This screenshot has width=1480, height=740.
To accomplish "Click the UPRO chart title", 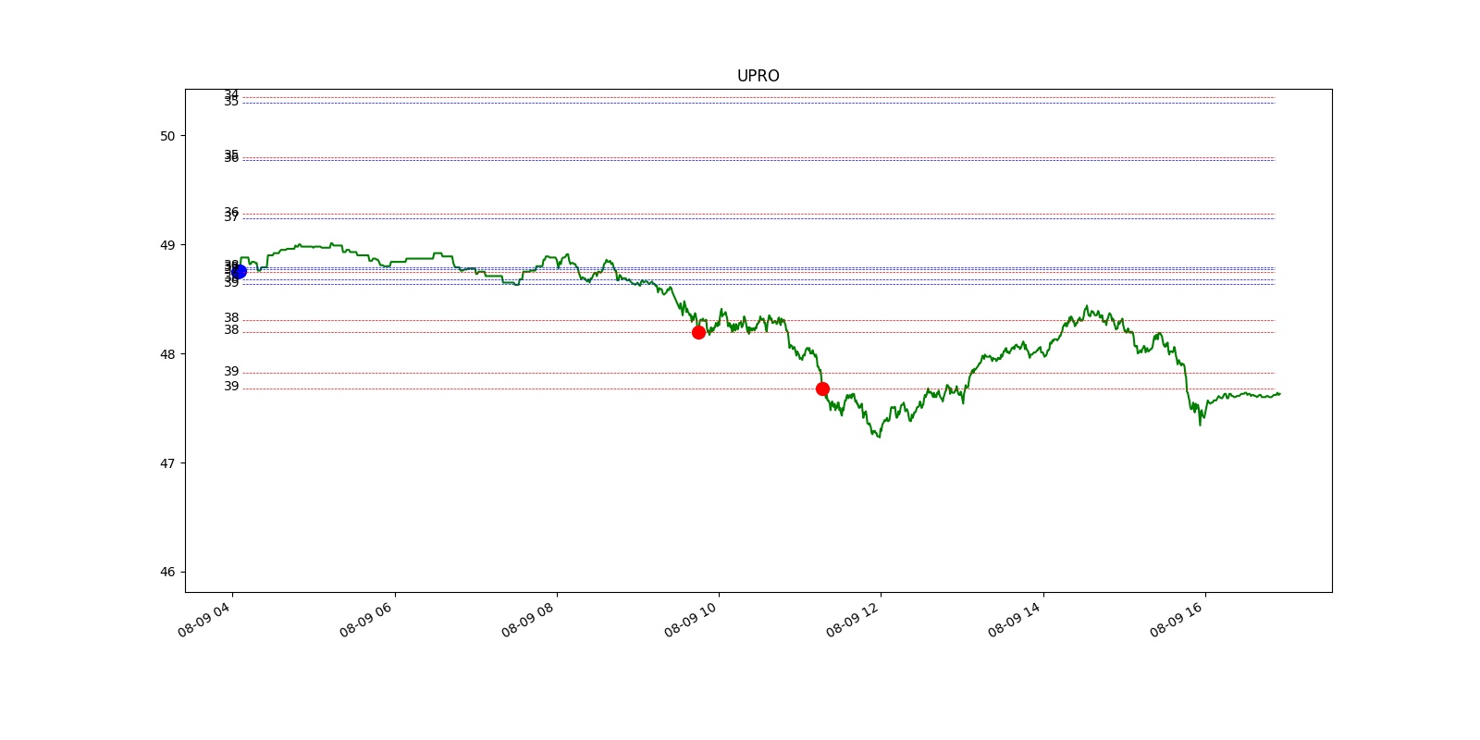I will 758,76.
